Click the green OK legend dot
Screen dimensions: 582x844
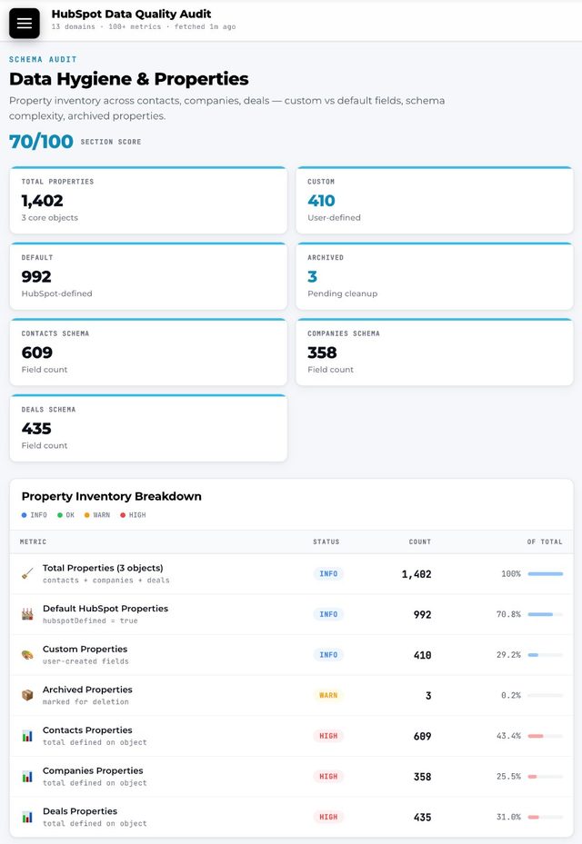coord(60,515)
